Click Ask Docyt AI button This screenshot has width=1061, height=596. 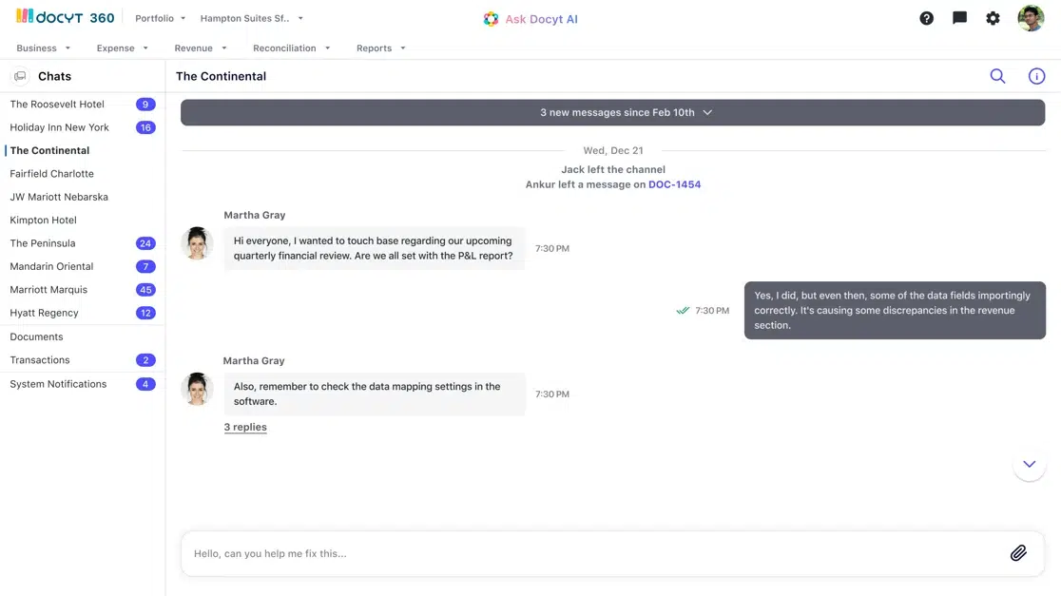(x=530, y=19)
